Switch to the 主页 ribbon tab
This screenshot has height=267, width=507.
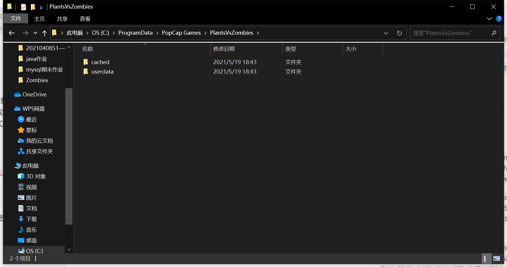point(39,19)
